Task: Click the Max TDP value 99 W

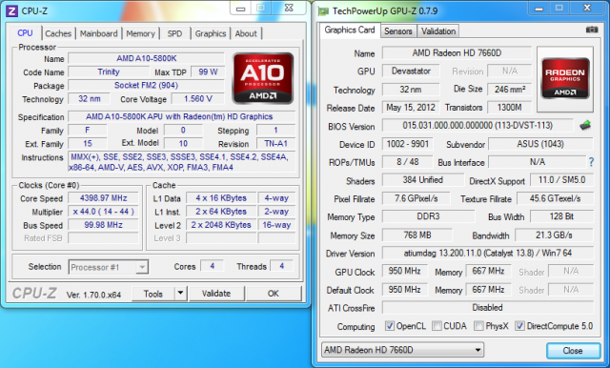Action: point(208,72)
